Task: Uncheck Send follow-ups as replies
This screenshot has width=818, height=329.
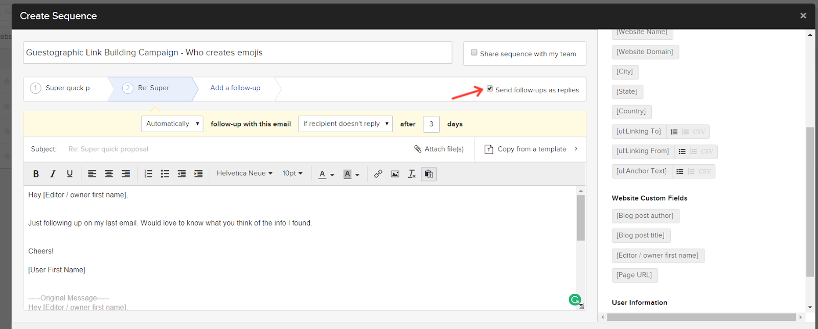Action: pyautogui.click(x=490, y=89)
